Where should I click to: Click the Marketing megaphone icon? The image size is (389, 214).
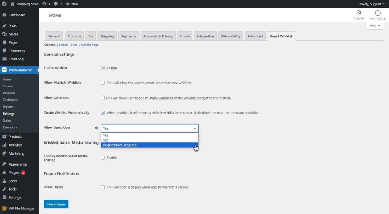pyautogui.click(x=5, y=153)
